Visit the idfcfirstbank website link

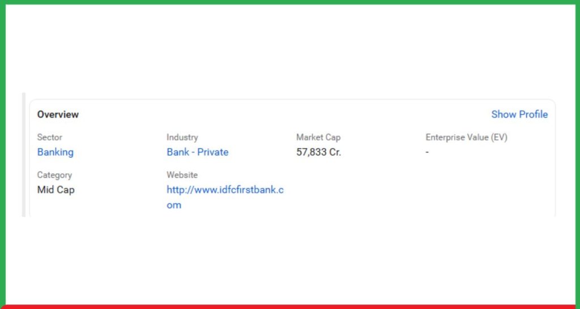[225, 190]
